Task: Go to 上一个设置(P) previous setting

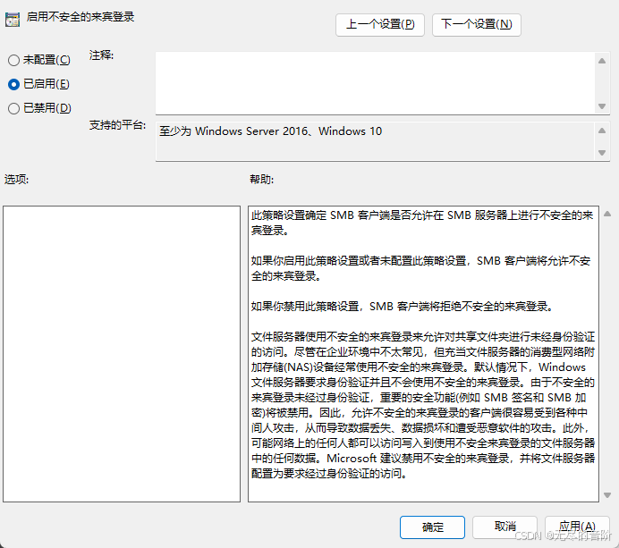Action: pyautogui.click(x=380, y=25)
